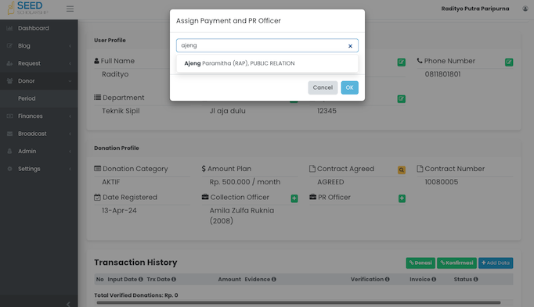The image size is (534, 307).
Task: Click the Konfirmasi button
Action: pos(456,262)
